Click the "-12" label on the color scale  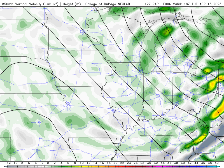point(7,163)
